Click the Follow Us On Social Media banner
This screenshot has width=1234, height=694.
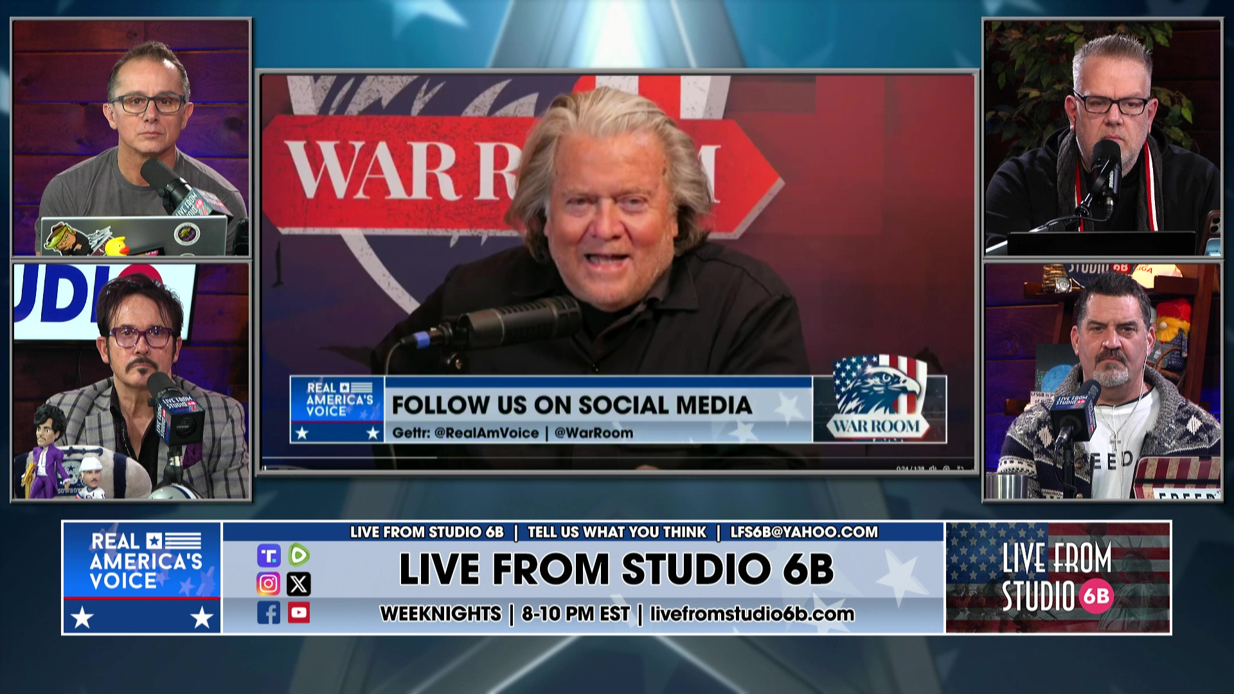pyautogui.click(x=571, y=405)
